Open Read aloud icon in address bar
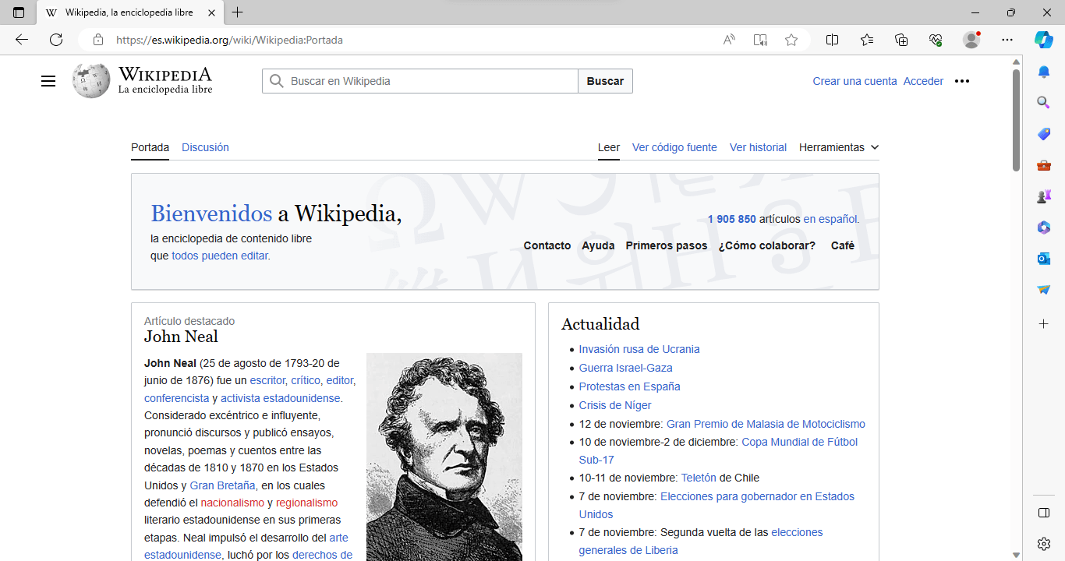The image size is (1065, 561). pyautogui.click(x=729, y=40)
